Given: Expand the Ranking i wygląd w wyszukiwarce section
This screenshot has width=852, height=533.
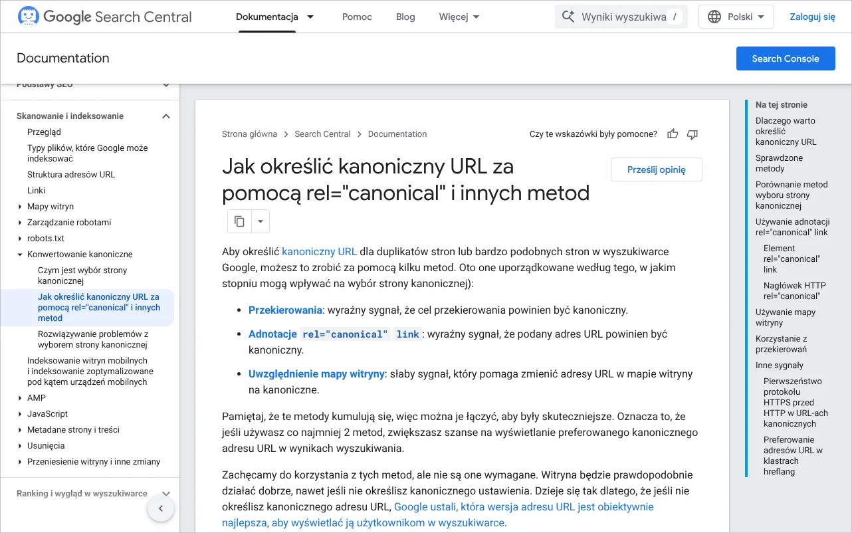Looking at the screenshot, I should click(x=166, y=494).
